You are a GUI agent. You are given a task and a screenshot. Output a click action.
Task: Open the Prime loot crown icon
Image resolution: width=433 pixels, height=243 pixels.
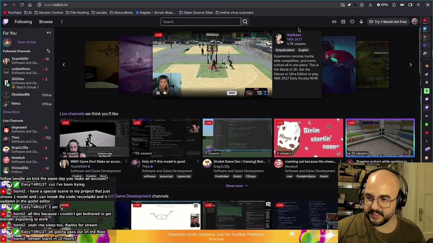334,22
